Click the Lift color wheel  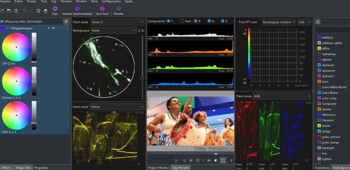[x=16, y=47]
